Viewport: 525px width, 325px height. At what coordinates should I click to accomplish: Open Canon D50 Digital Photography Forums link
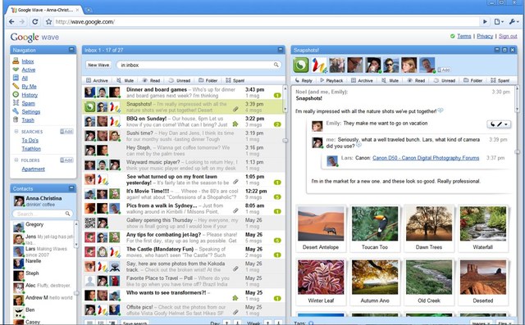click(x=426, y=158)
